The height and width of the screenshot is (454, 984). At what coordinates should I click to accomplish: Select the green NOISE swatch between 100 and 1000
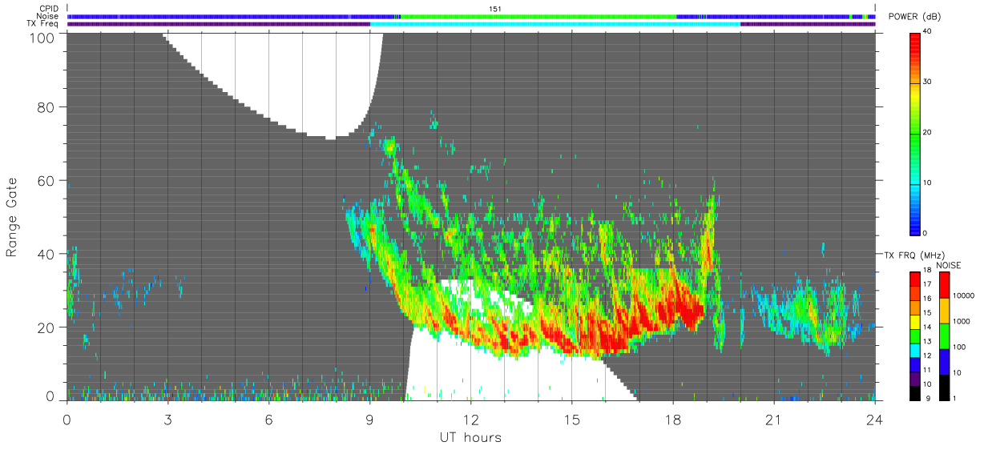945,335
